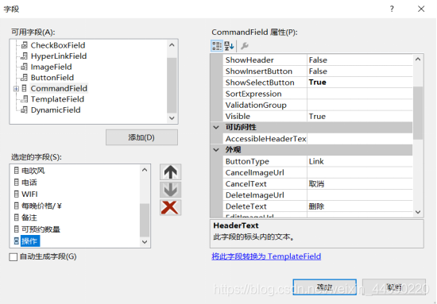Screen dimensions: 437x304
Task: Click the TemplateField icon in available fields
Action: coord(25,99)
